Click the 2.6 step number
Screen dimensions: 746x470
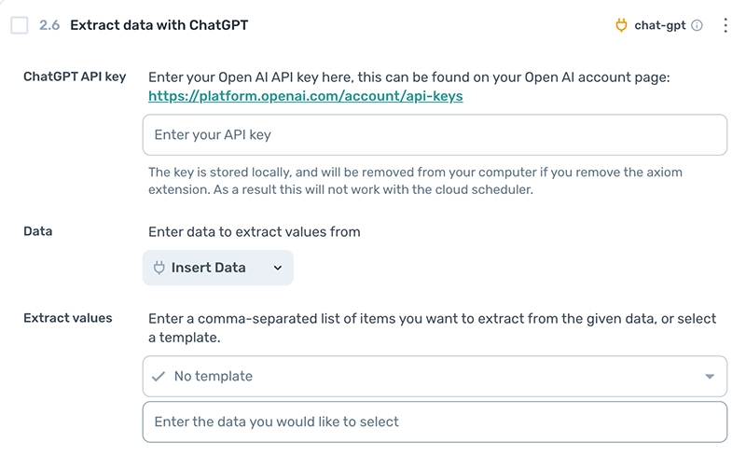[x=49, y=25]
